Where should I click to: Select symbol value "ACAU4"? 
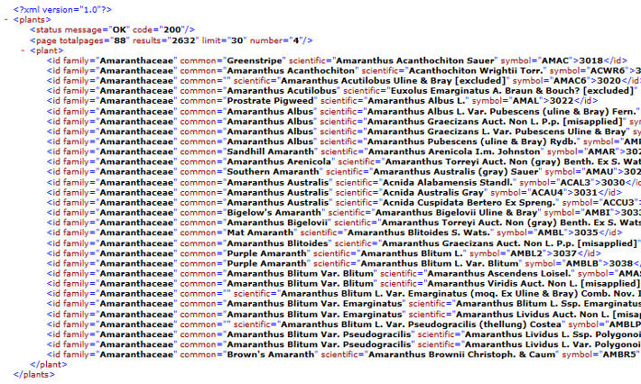point(547,192)
